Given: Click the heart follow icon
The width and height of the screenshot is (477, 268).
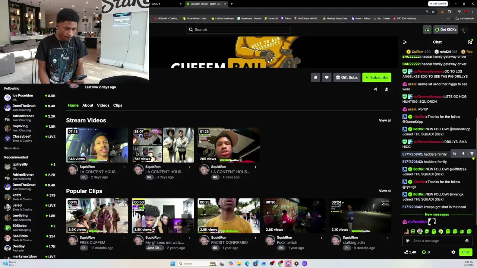Looking at the screenshot, I should [x=327, y=77].
